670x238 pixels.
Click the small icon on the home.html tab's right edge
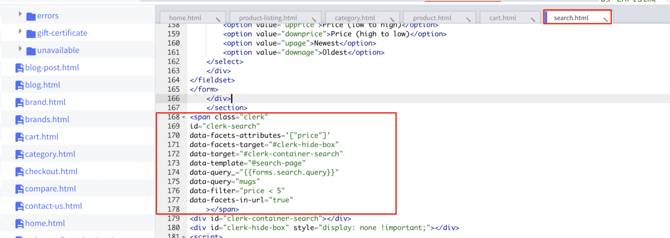tap(218, 19)
